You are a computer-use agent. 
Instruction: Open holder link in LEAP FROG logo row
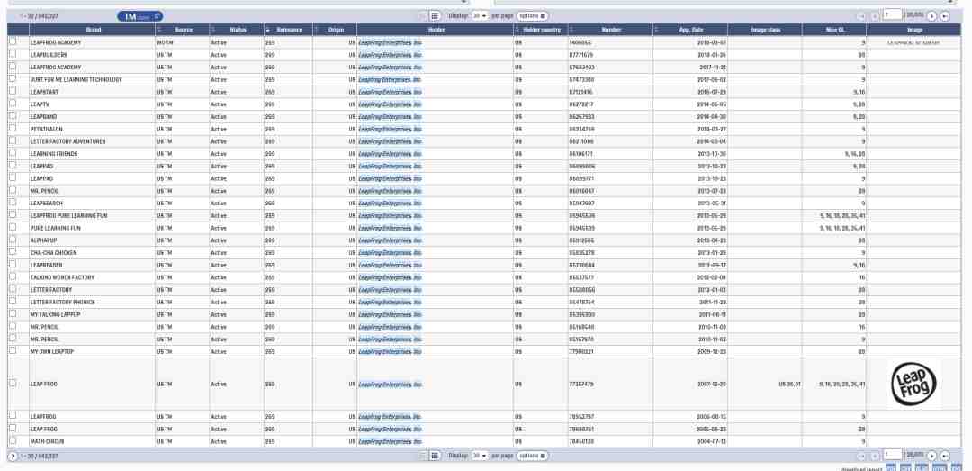(x=390, y=385)
